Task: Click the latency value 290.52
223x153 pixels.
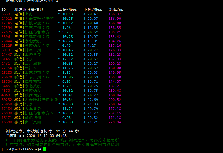Action: click(115, 100)
